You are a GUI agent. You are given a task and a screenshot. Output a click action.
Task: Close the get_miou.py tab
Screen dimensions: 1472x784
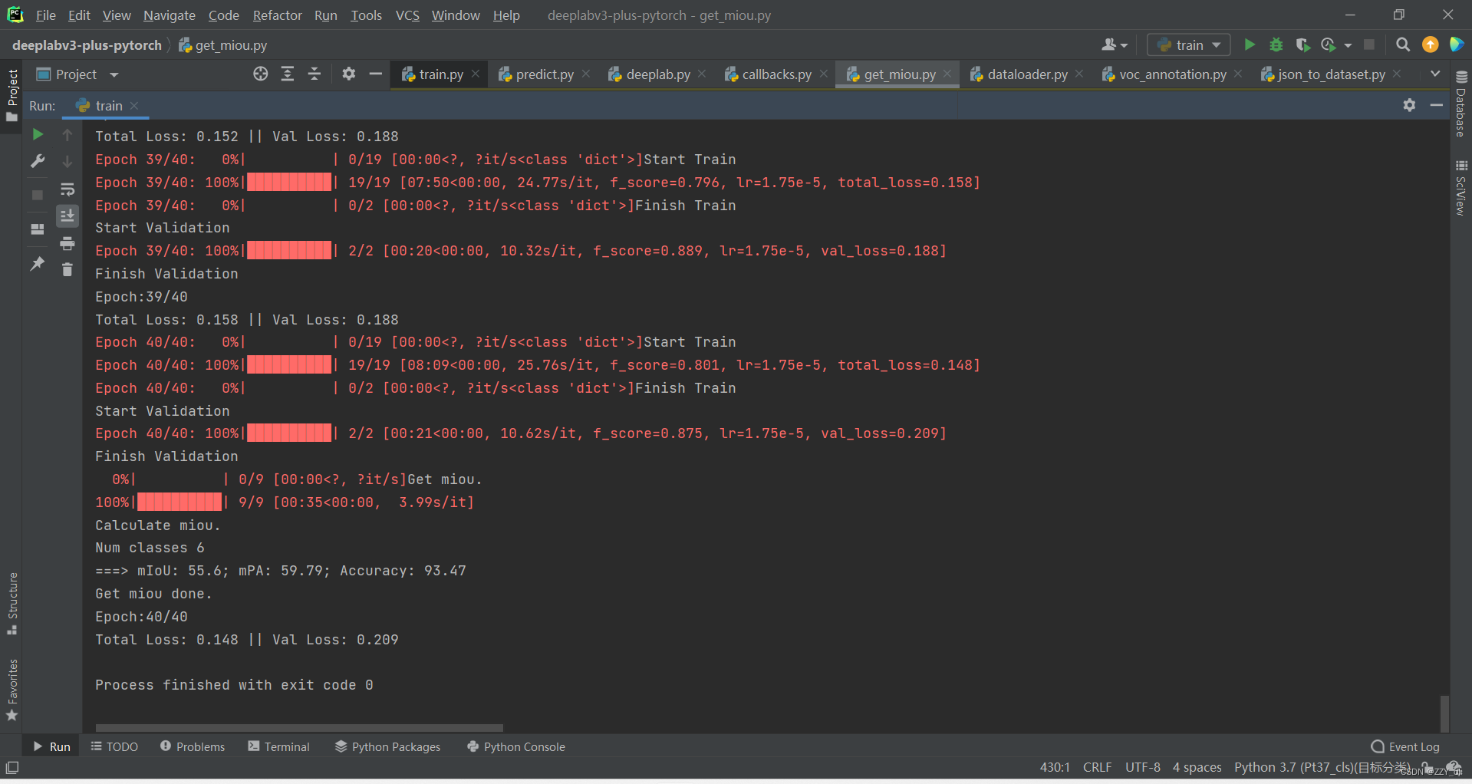tap(947, 74)
